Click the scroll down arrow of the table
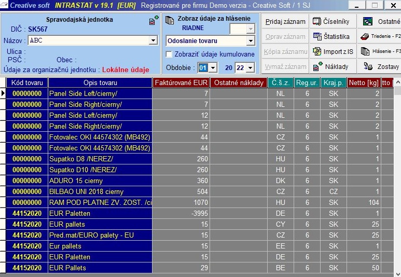 pyautogui.click(x=397, y=273)
